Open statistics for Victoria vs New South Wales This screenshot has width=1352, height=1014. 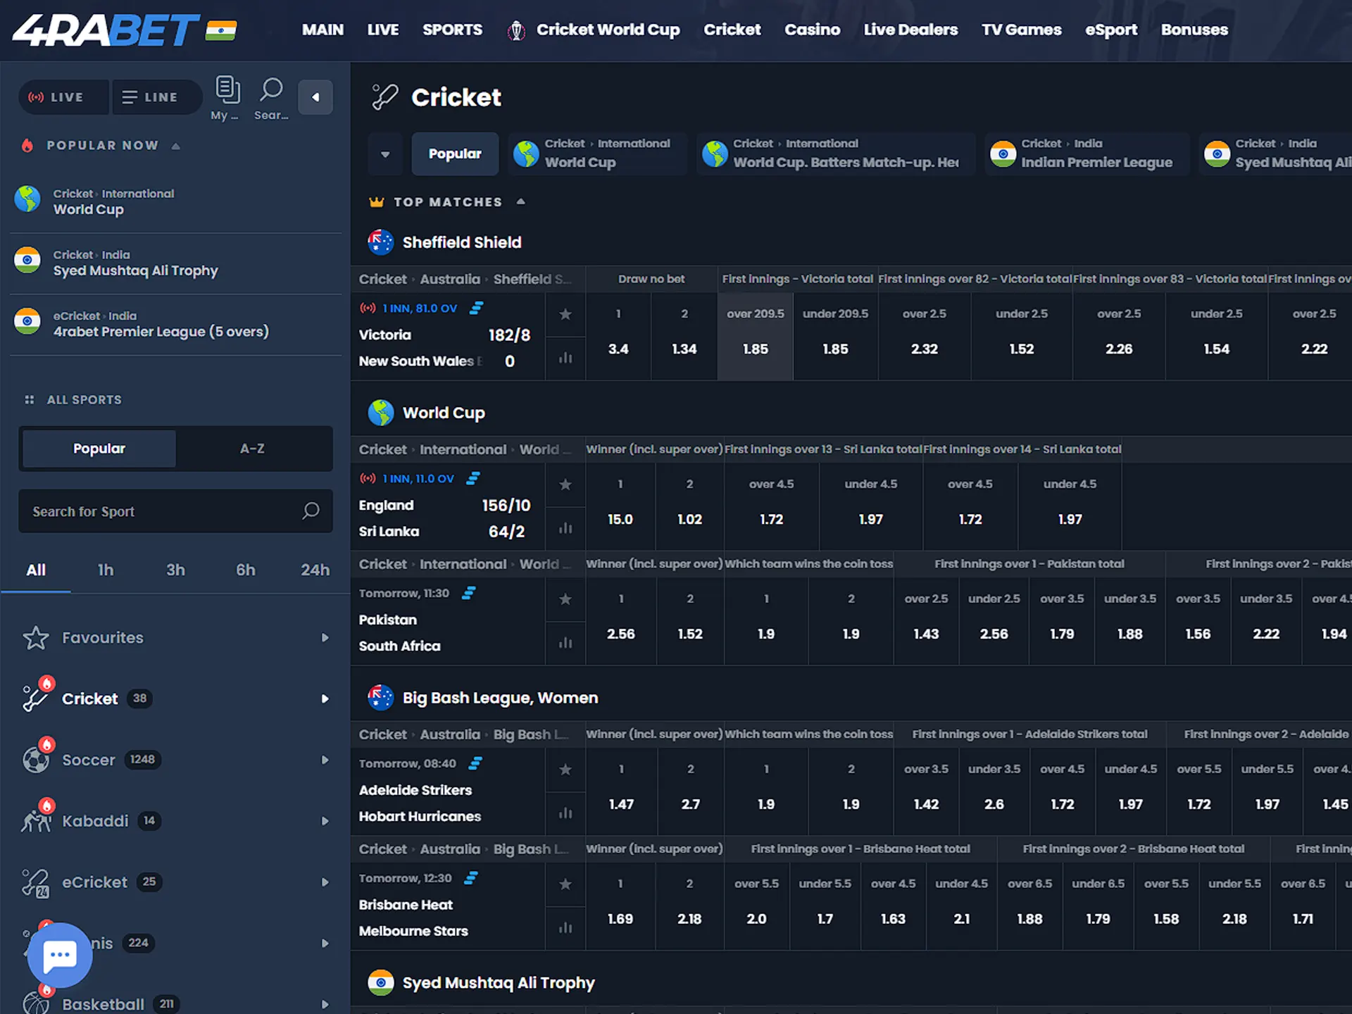[565, 358]
